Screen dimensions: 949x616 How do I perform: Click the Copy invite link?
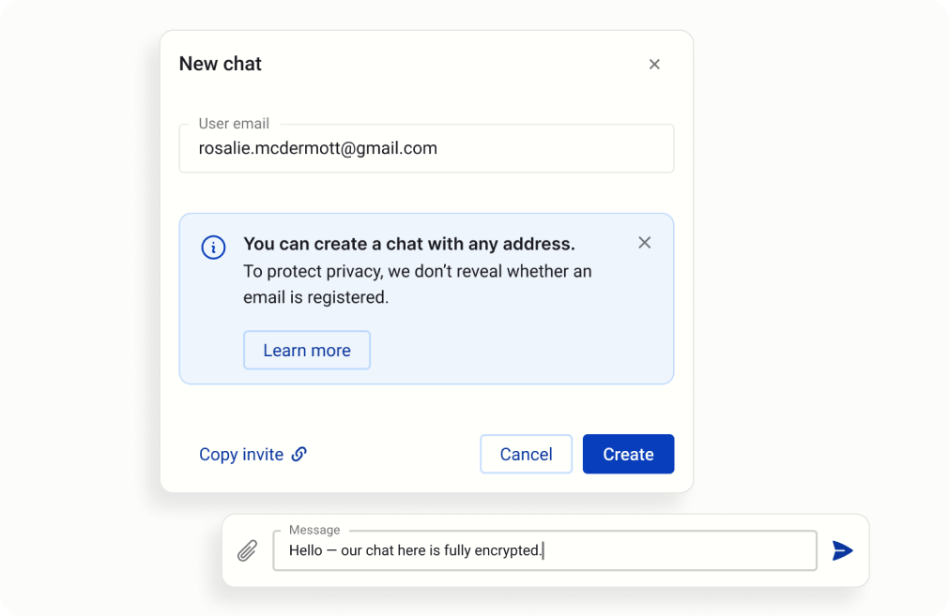(241, 455)
